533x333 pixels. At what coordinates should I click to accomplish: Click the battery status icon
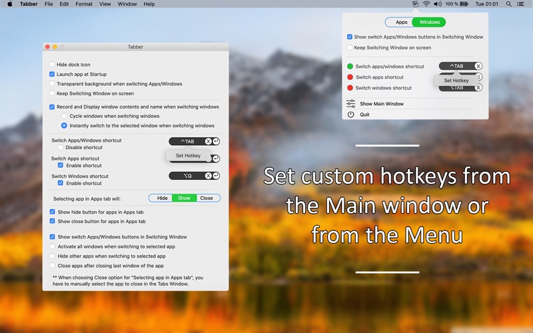pos(464,4)
